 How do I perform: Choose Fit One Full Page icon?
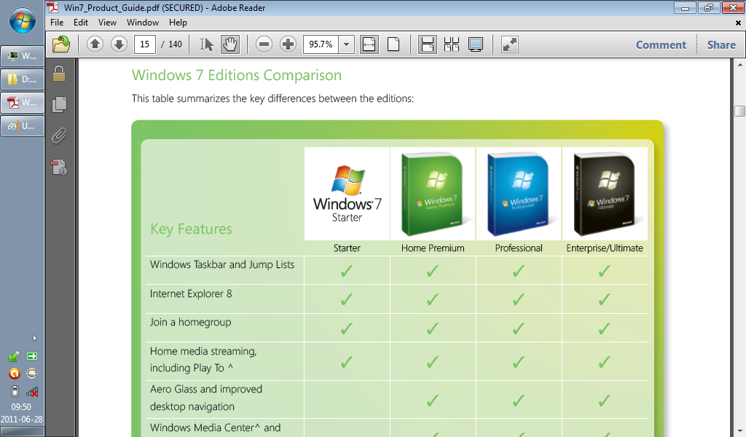(x=393, y=44)
